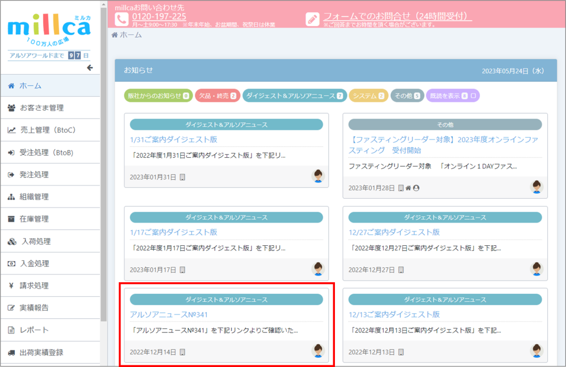Select the その他 filter tag

407,96
